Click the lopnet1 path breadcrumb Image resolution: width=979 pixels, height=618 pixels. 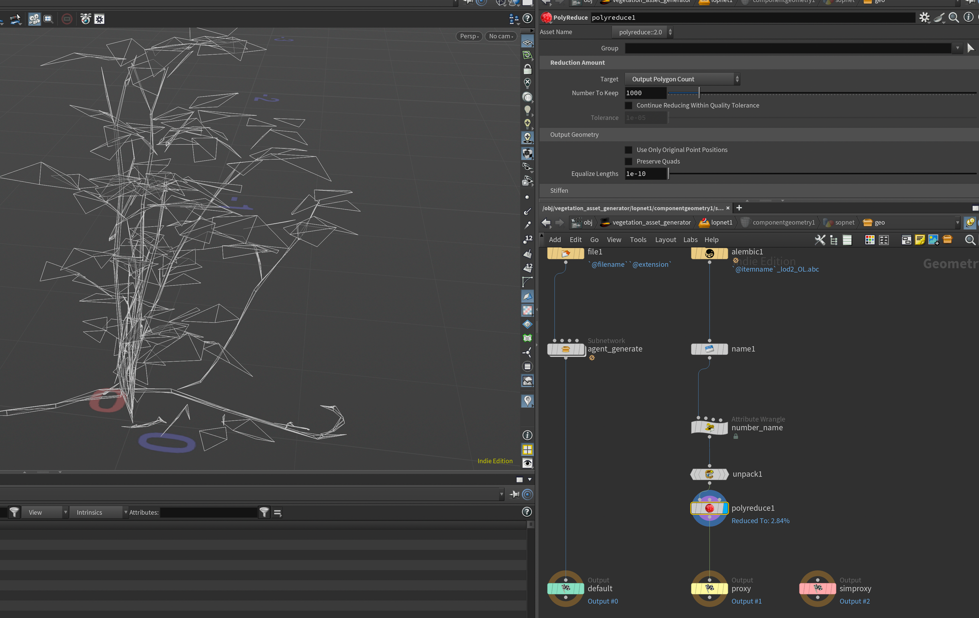pos(721,223)
